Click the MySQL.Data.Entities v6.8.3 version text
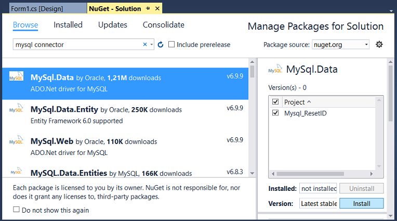The image size is (397, 221). point(235,172)
